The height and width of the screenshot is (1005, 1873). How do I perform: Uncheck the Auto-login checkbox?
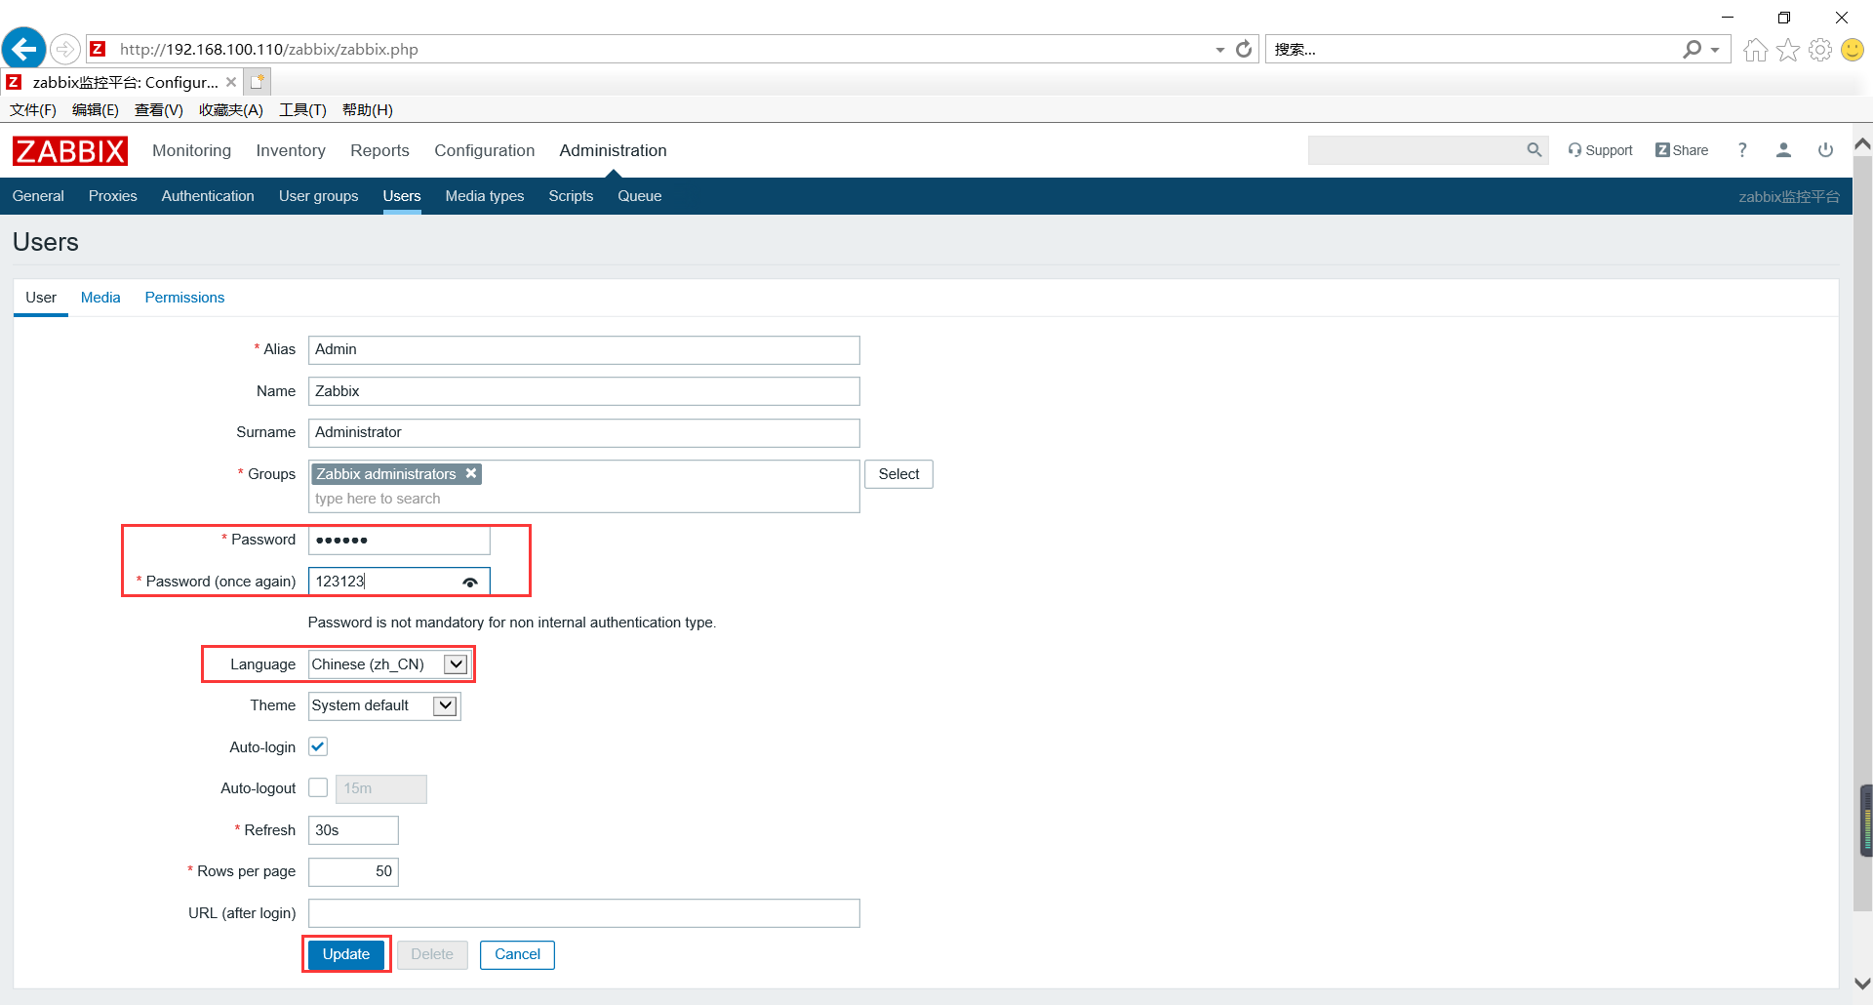point(318,746)
